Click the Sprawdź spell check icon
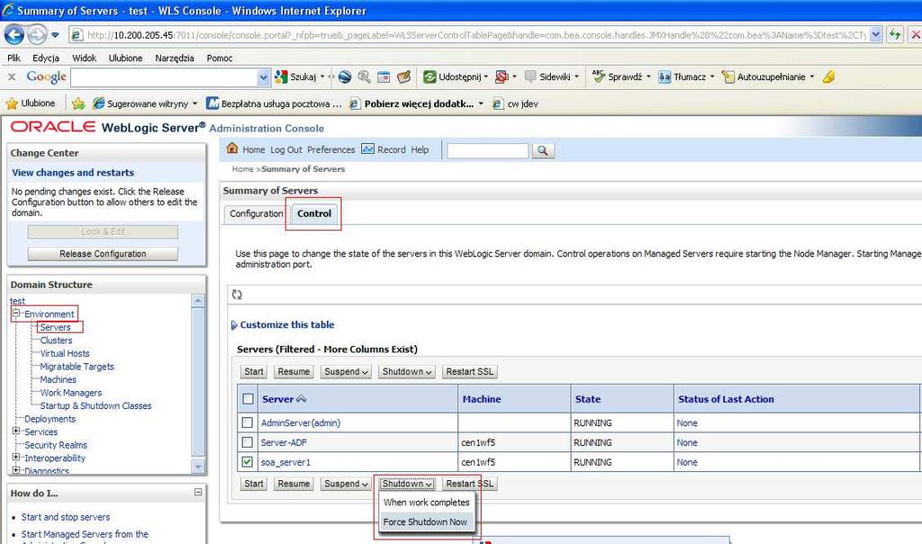This screenshot has width=922, height=544. [x=599, y=77]
